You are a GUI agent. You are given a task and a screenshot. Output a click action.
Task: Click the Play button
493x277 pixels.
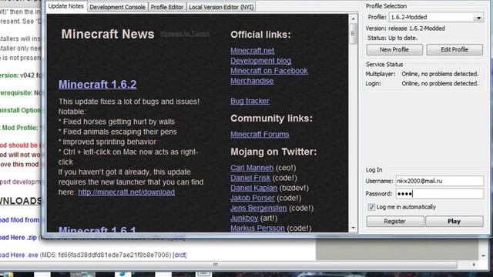coord(454,222)
